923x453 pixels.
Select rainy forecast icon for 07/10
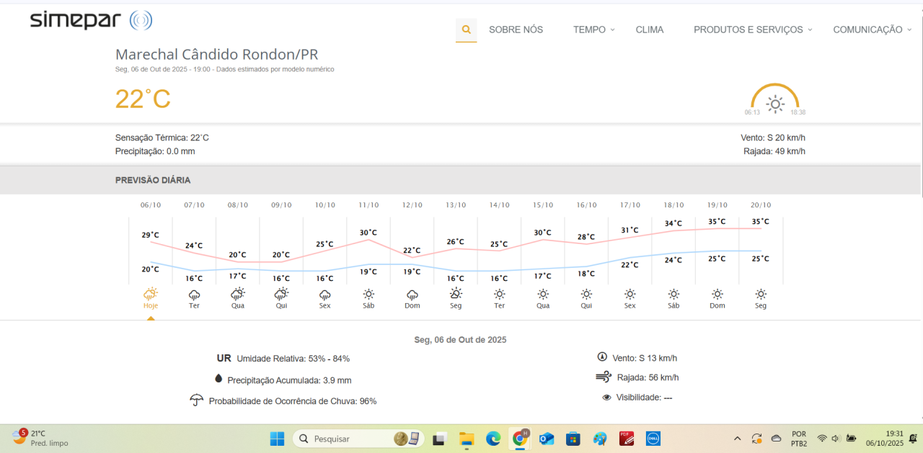click(194, 295)
